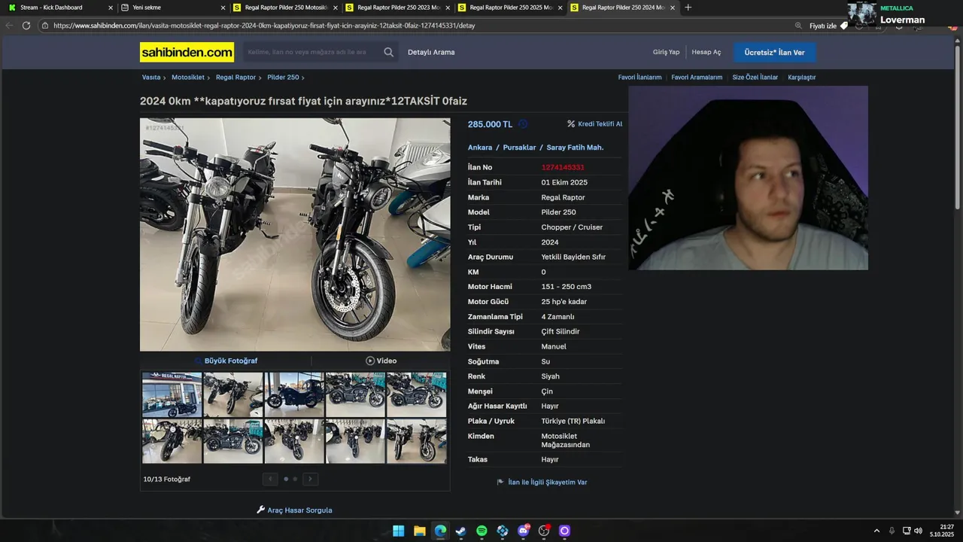This screenshot has height=542, width=963.
Task: Click the flag icon for listing complaint
Action: coord(500,482)
